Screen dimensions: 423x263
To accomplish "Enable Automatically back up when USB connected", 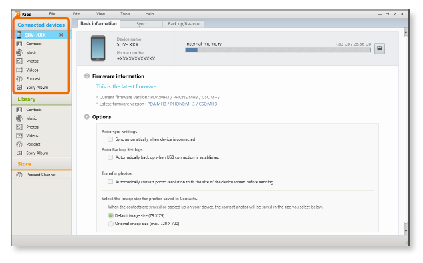I will coord(110,157).
